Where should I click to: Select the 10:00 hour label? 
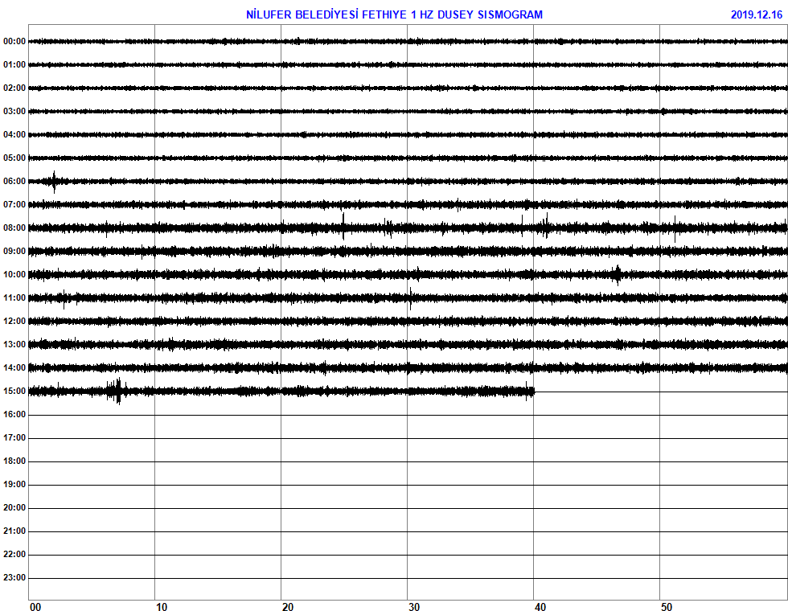14,275
